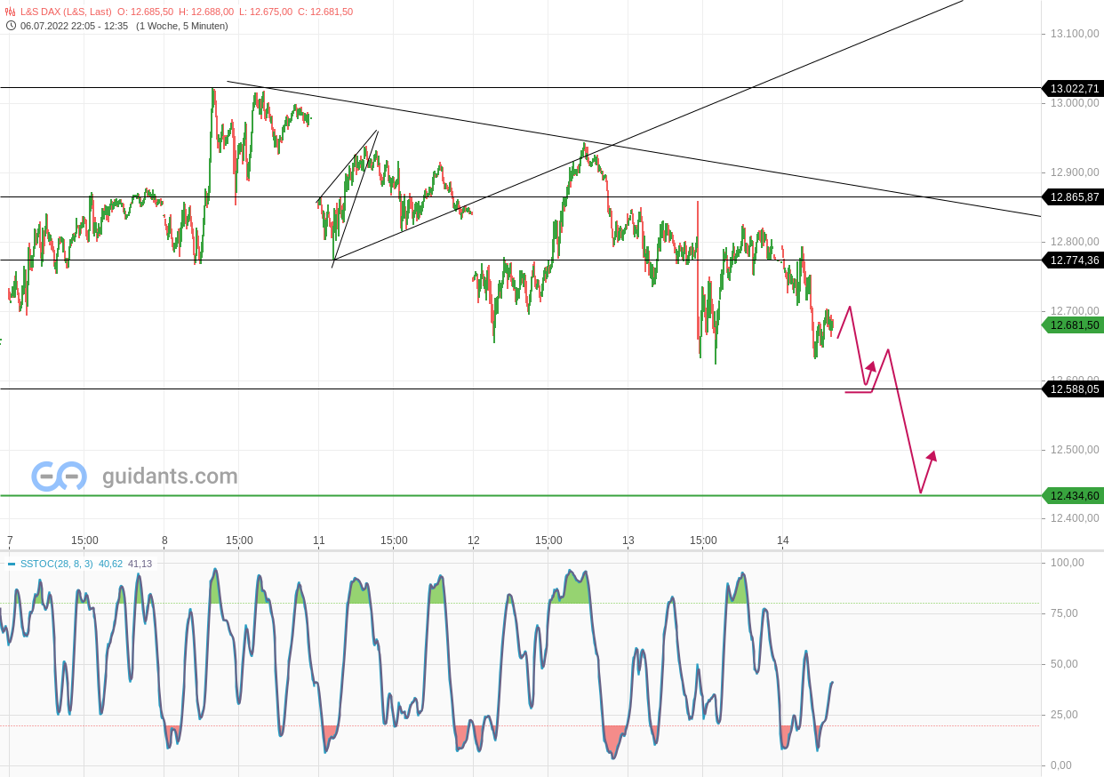Image resolution: width=1104 pixels, height=777 pixels.
Task: Click the 15:00 time axis label near session start
Action: (x=84, y=540)
